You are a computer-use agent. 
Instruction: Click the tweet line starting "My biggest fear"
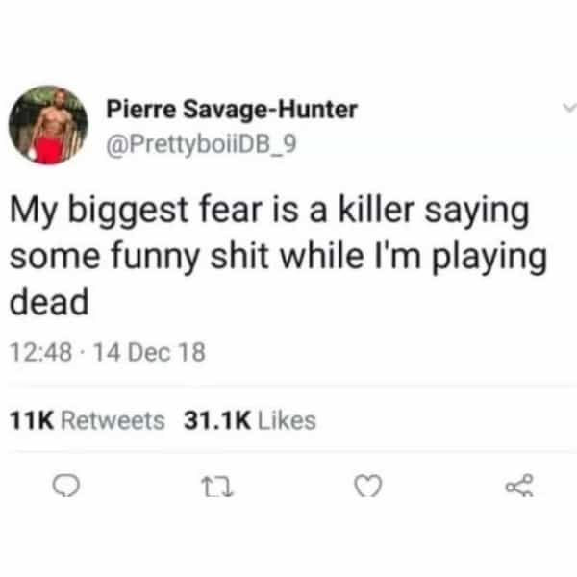click(x=269, y=211)
